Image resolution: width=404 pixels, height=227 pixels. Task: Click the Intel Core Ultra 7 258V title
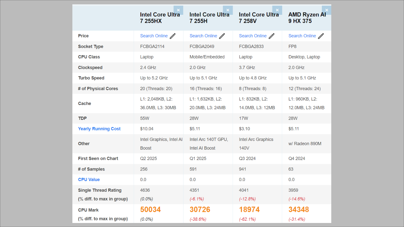click(x=259, y=18)
